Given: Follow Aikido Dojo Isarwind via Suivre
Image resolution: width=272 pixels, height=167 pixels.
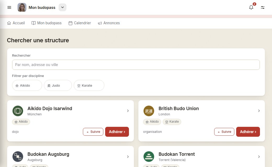Looking at the screenshot, I should 93,132.
